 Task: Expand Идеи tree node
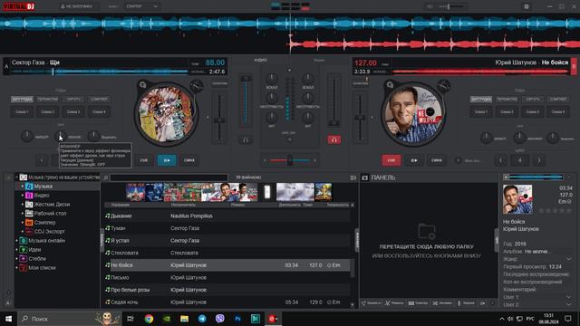pos(16,250)
